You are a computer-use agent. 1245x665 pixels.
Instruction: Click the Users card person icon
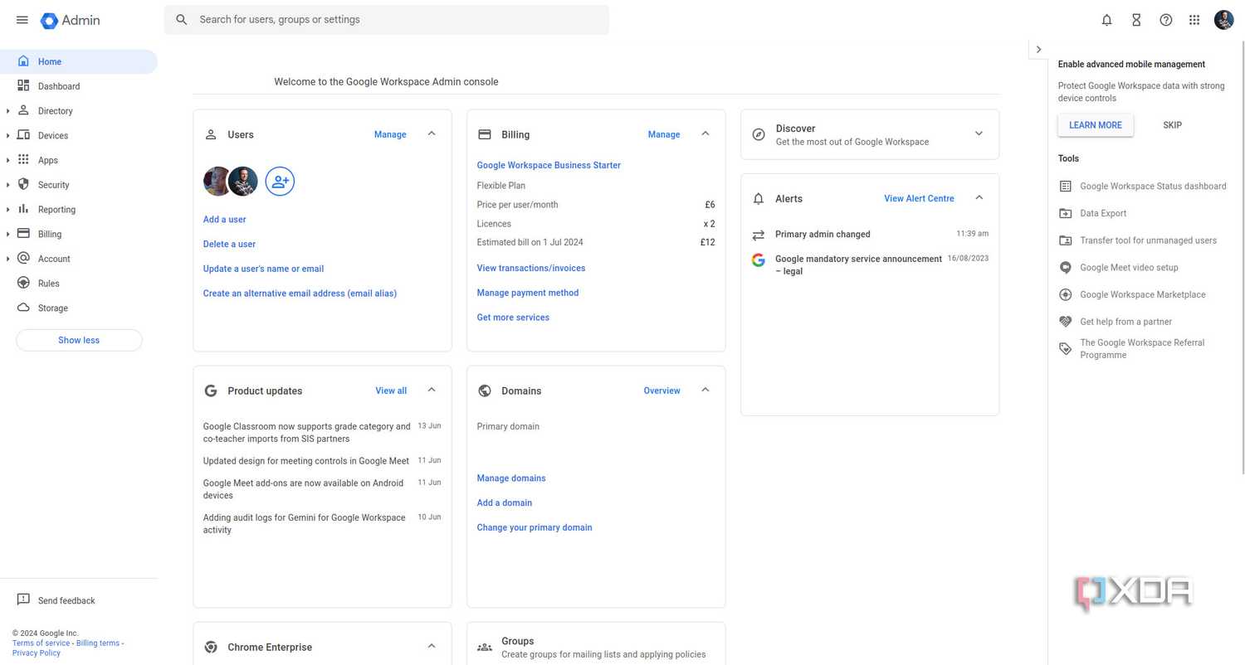(211, 134)
